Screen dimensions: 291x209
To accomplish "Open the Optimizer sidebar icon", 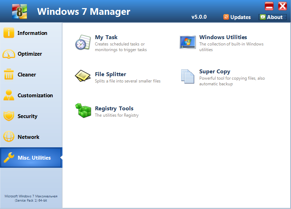I will pos(8,54).
